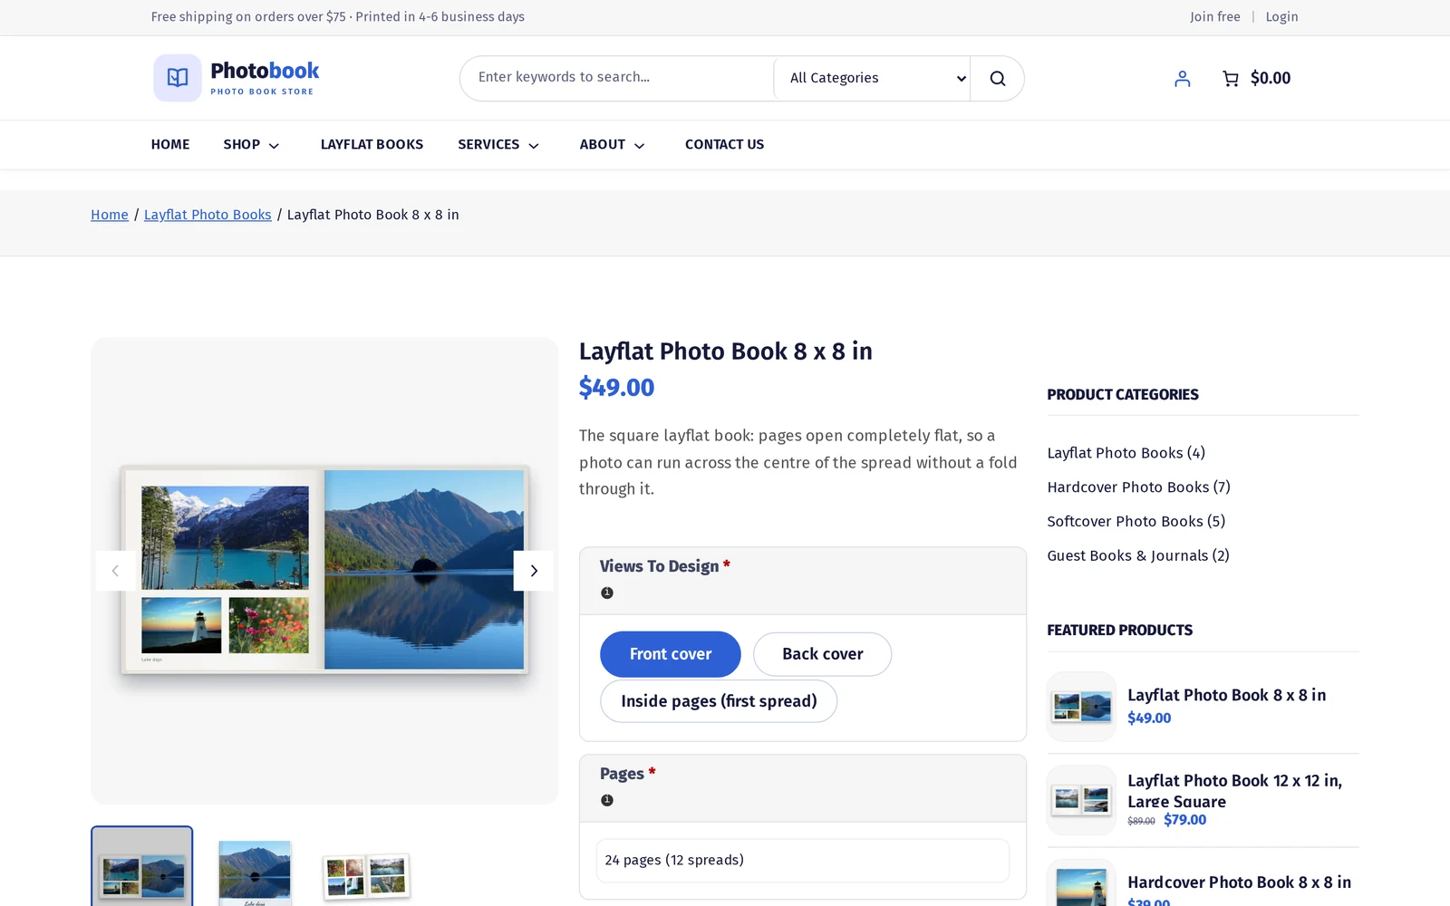Viewport: 1450px width, 906px height.
Task: Open featured Layflat Photo Book 8 x 8 in
Action: tap(1226, 696)
